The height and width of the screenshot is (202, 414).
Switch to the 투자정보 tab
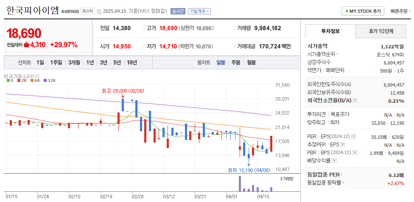pyautogui.click(x=330, y=31)
